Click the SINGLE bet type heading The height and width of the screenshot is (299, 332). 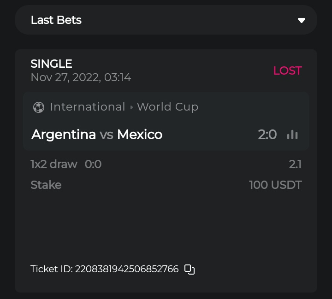click(52, 64)
